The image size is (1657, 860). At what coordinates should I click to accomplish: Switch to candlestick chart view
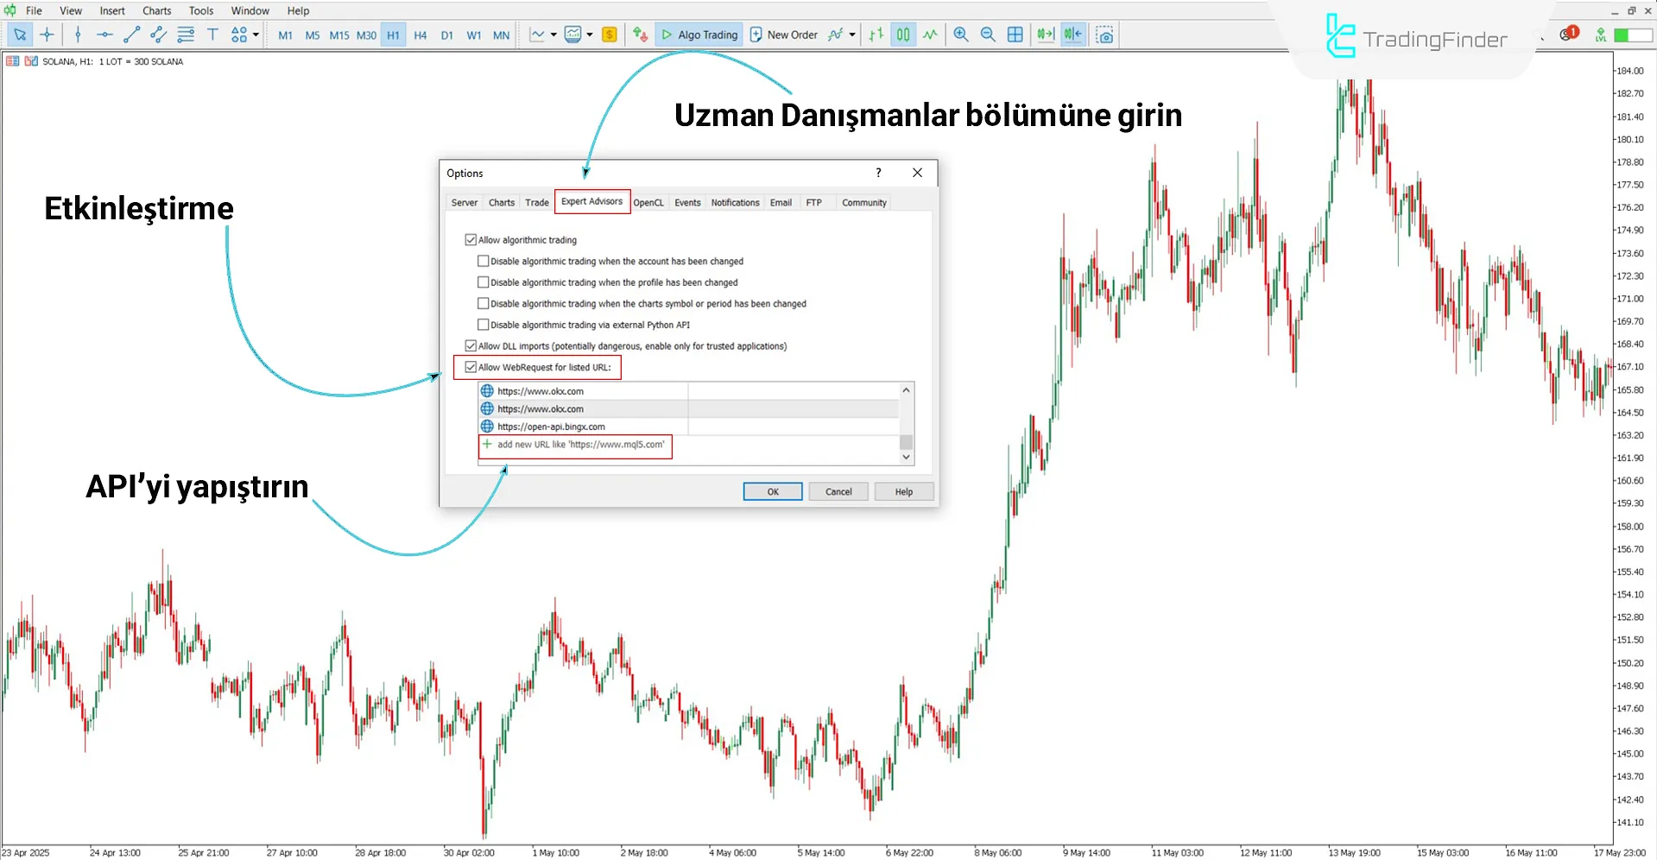click(x=903, y=35)
